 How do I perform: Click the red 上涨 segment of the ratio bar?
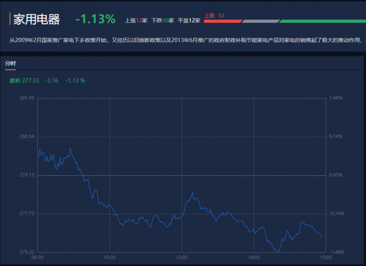click(x=222, y=21)
